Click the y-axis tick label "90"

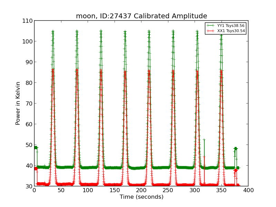[29, 62]
